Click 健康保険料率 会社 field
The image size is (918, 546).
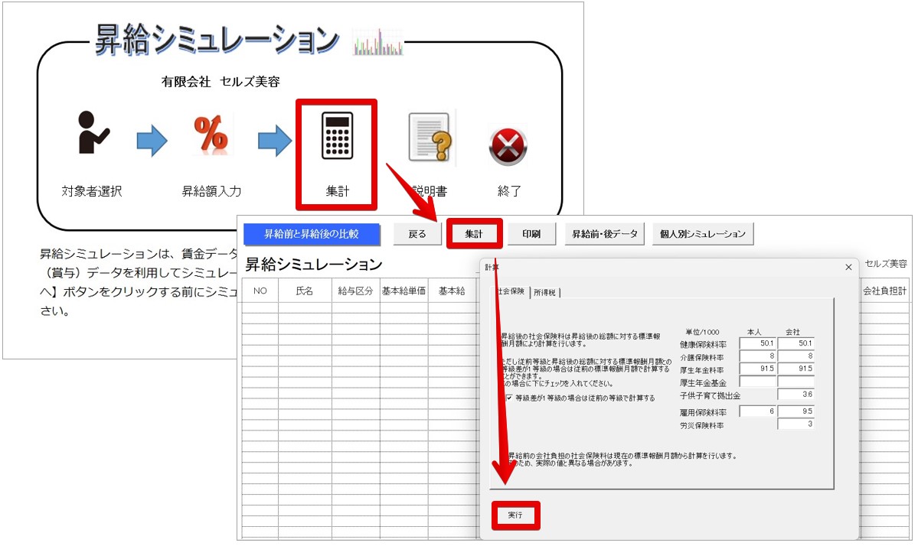pyautogui.click(x=796, y=343)
